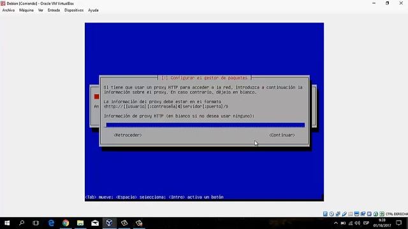408x229 pixels.
Task: Click the VirtualBox window title icon
Action: tap(3, 3)
